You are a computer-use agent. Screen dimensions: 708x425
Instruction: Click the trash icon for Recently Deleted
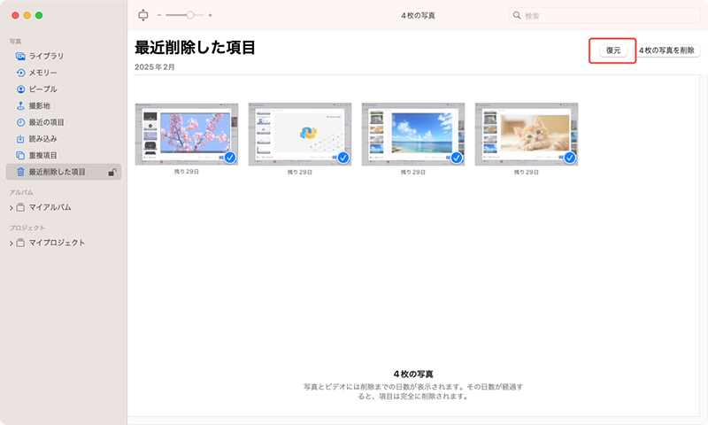pyautogui.click(x=20, y=172)
